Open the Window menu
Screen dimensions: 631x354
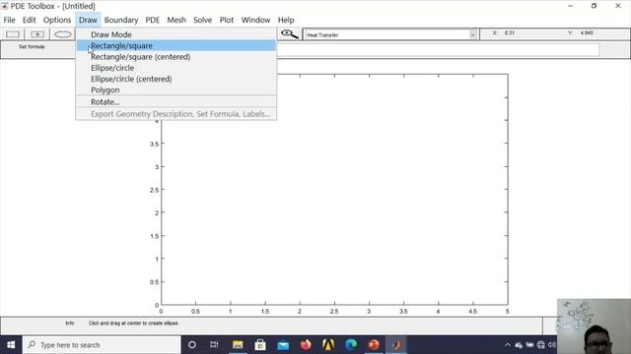[x=255, y=20]
